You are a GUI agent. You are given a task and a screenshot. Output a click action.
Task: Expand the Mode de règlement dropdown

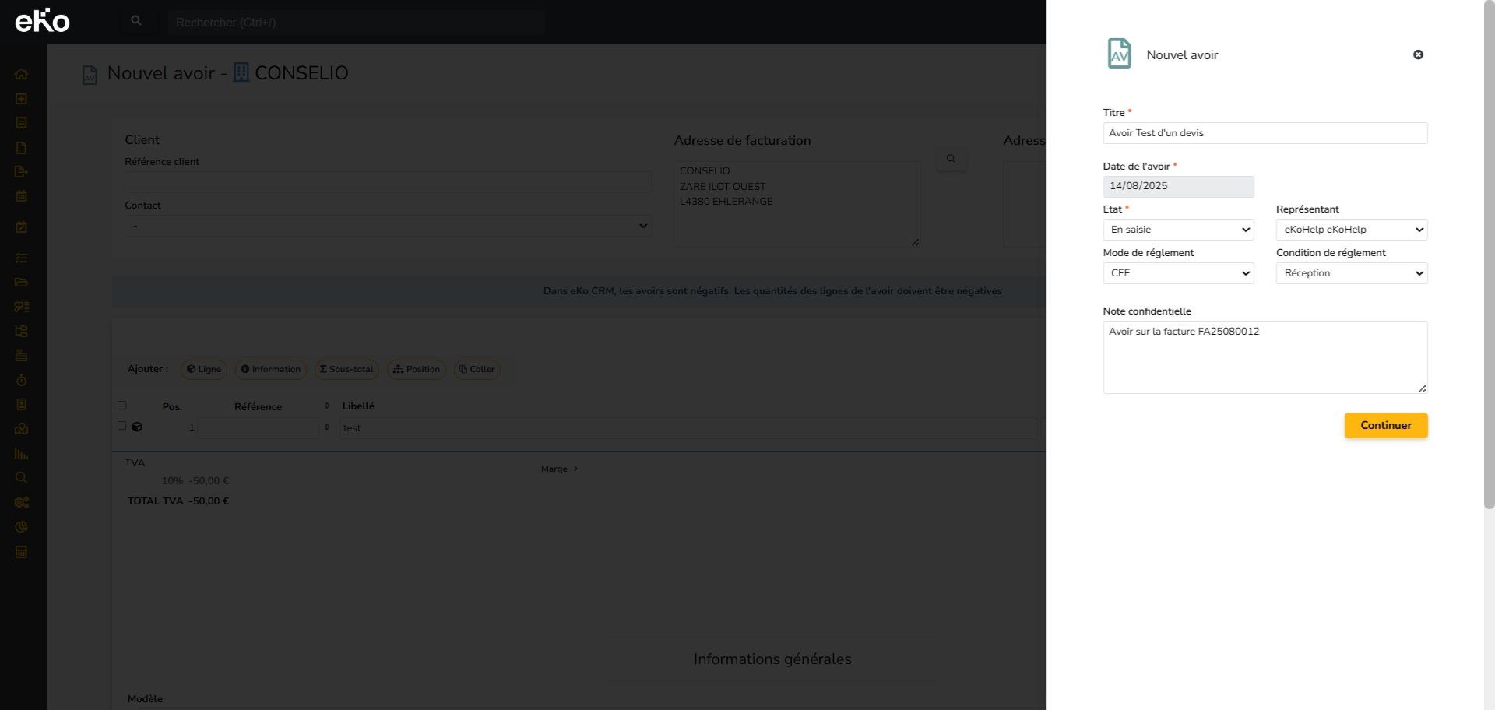click(1177, 273)
